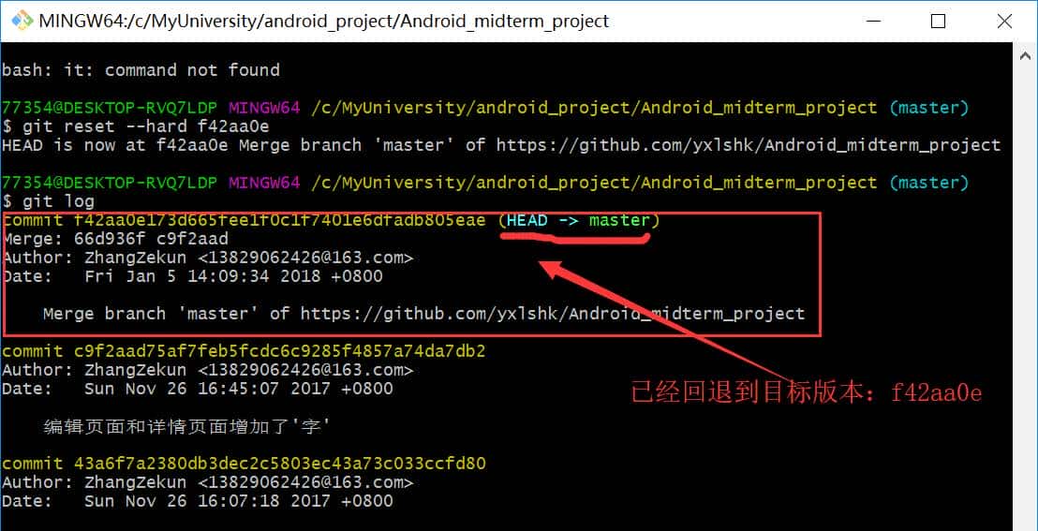
Task: Click the 'HEAD -> master' ref label
Action: pos(579,220)
